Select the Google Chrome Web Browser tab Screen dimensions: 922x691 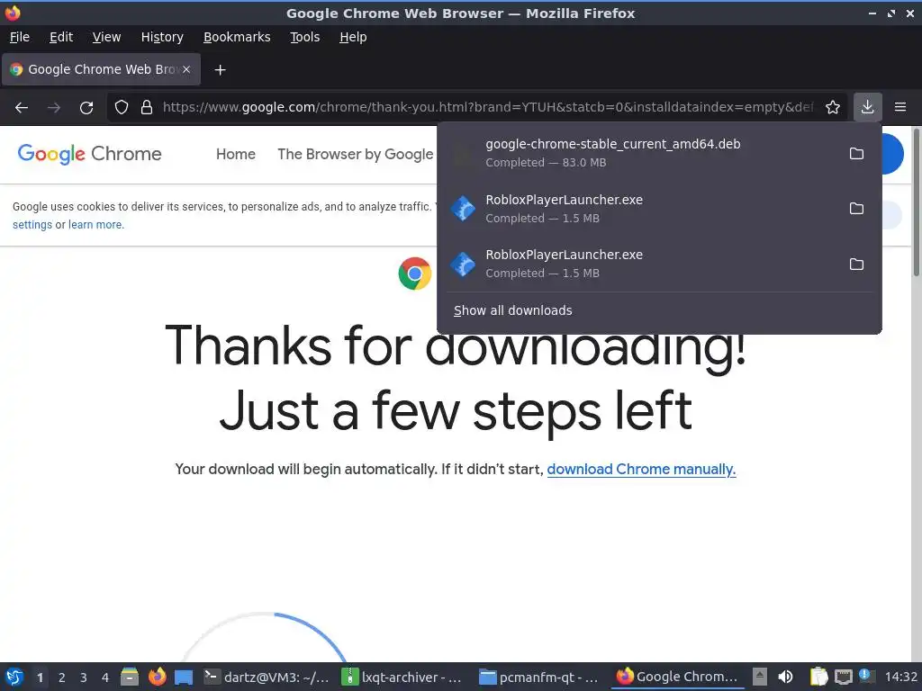(x=101, y=69)
